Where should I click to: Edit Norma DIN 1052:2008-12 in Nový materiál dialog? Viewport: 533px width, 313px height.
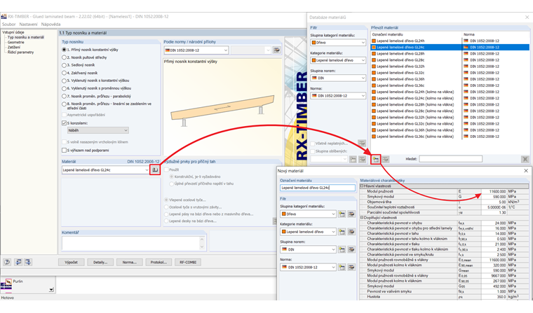pos(351,267)
